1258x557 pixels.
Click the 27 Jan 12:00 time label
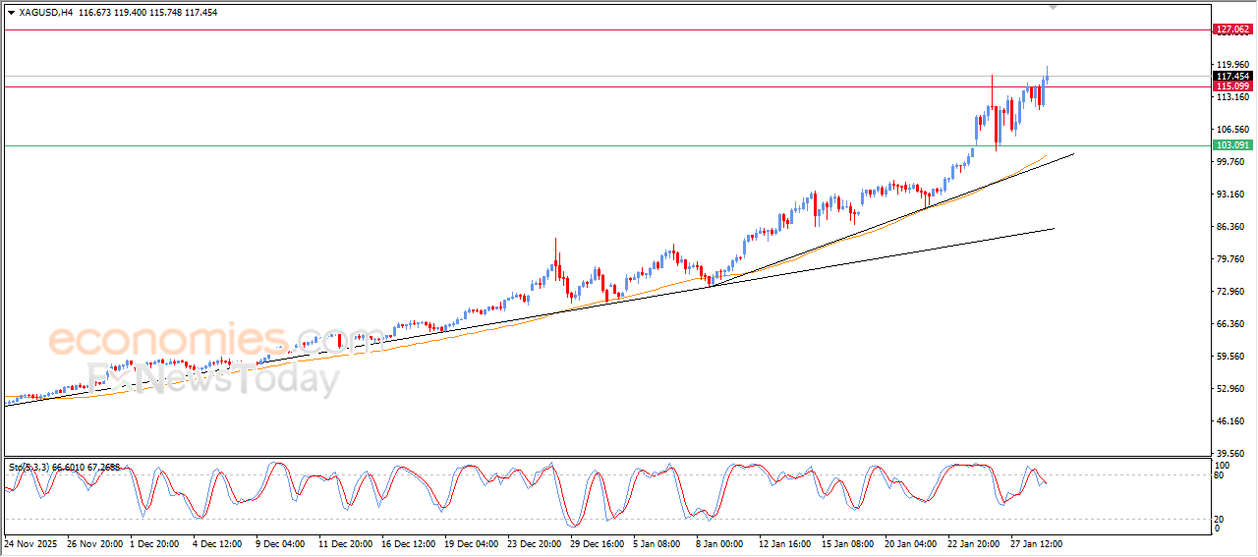[1037, 542]
